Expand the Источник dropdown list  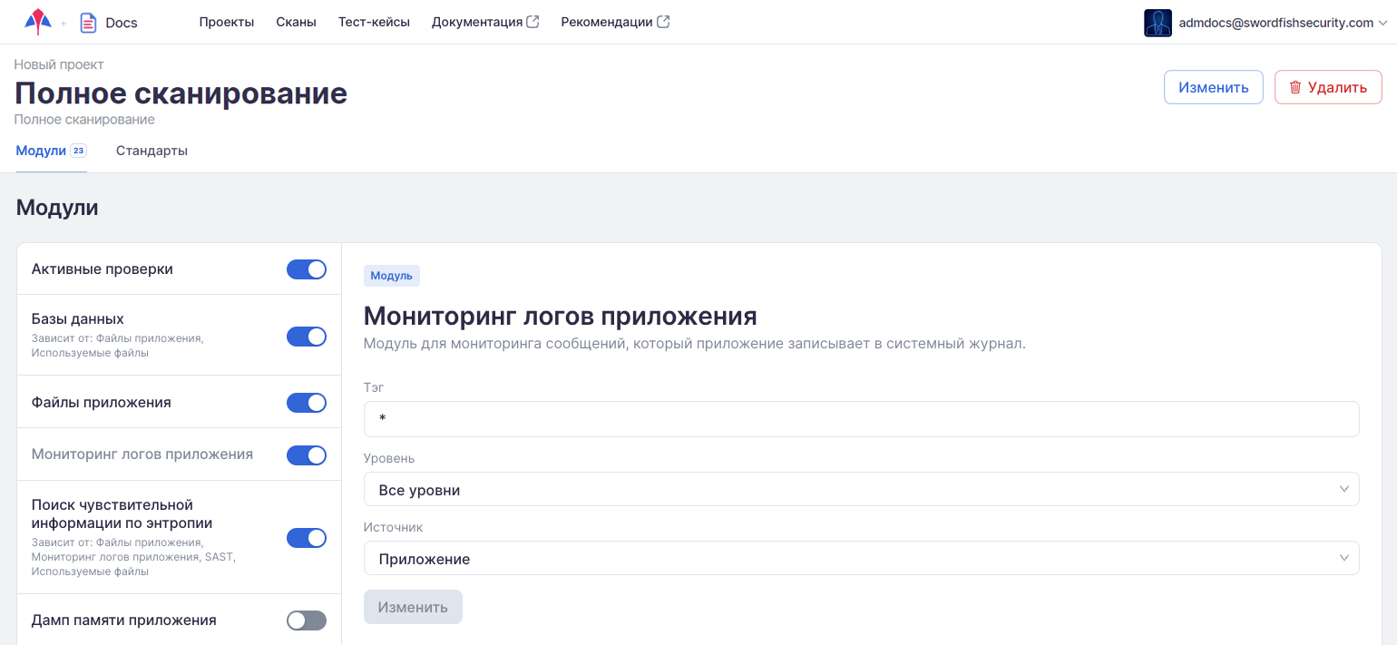[x=861, y=559]
